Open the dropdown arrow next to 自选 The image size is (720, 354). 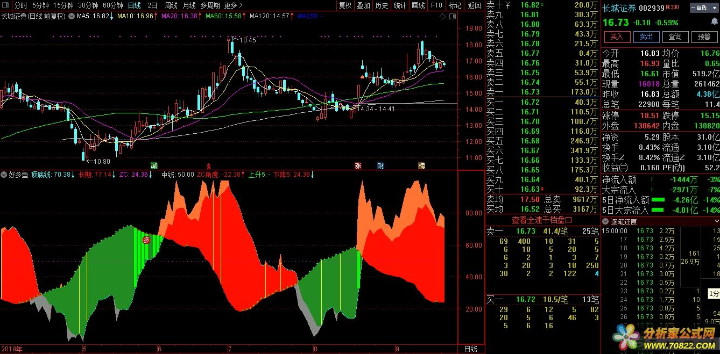click(714, 8)
